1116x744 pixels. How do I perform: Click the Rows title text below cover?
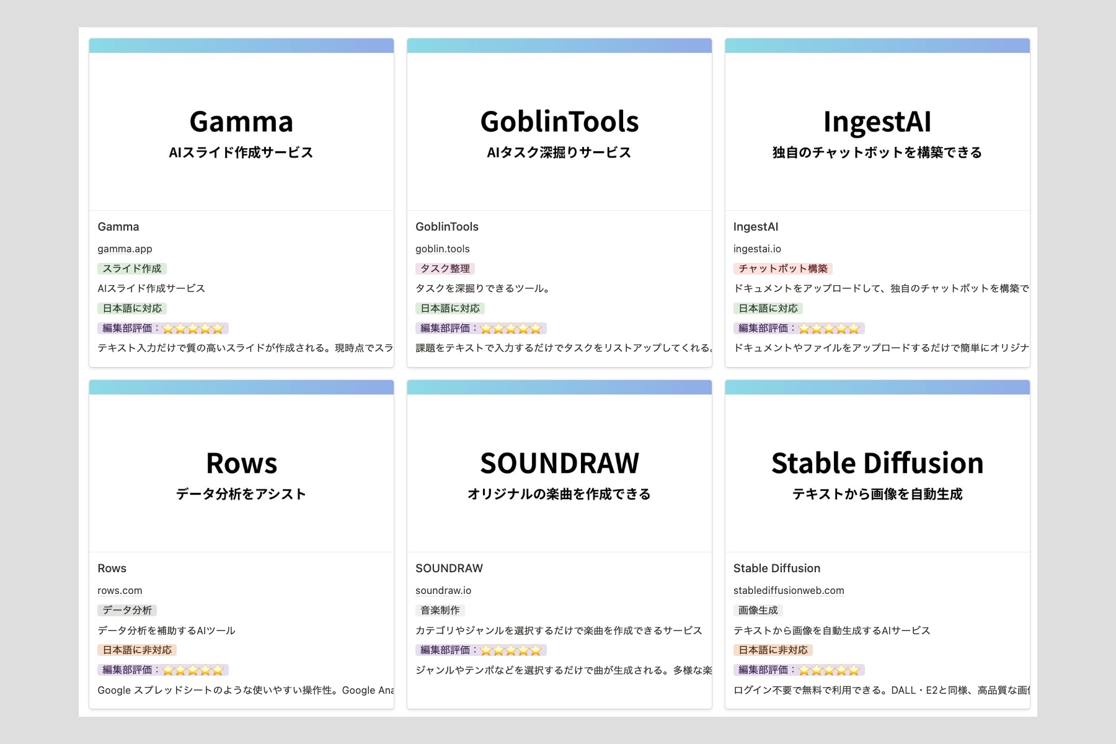click(112, 569)
